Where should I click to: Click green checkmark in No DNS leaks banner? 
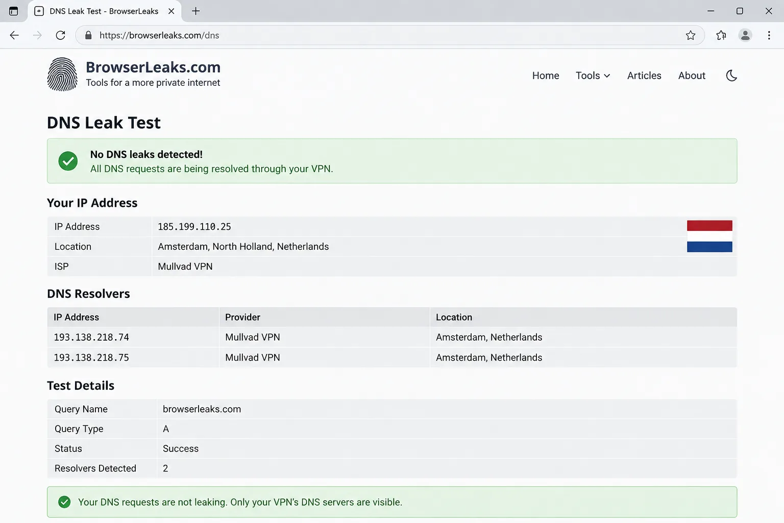point(68,161)
